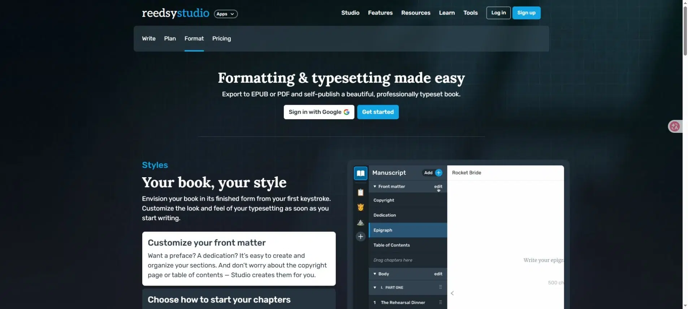
Task: Select the Format tab
Action: pyautogui.click(x=194, y=39)
